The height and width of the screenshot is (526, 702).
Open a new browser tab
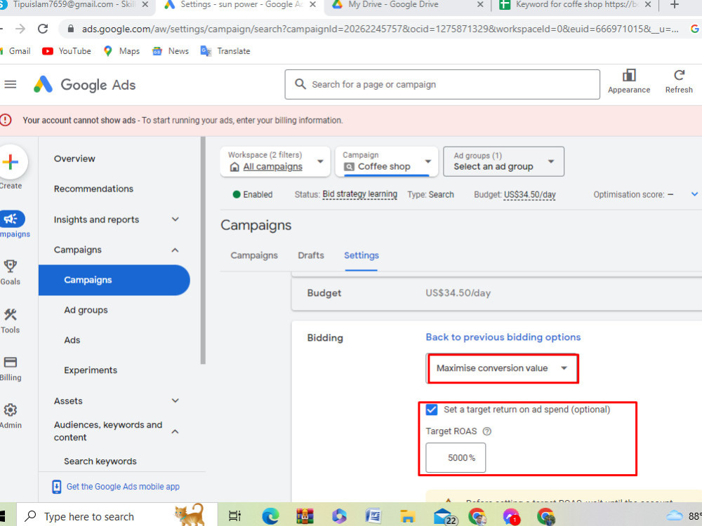[674, 6]
